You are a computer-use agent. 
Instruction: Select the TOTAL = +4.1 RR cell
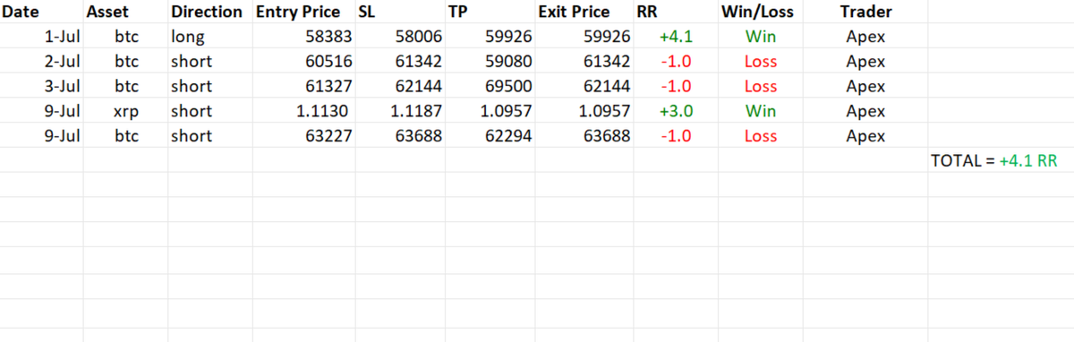(x=1000, y=160)
